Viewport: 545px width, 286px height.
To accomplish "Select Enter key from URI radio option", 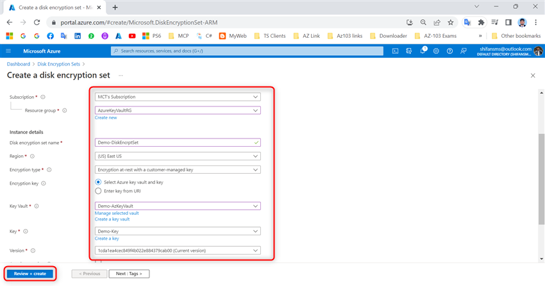I will point(98,191).
